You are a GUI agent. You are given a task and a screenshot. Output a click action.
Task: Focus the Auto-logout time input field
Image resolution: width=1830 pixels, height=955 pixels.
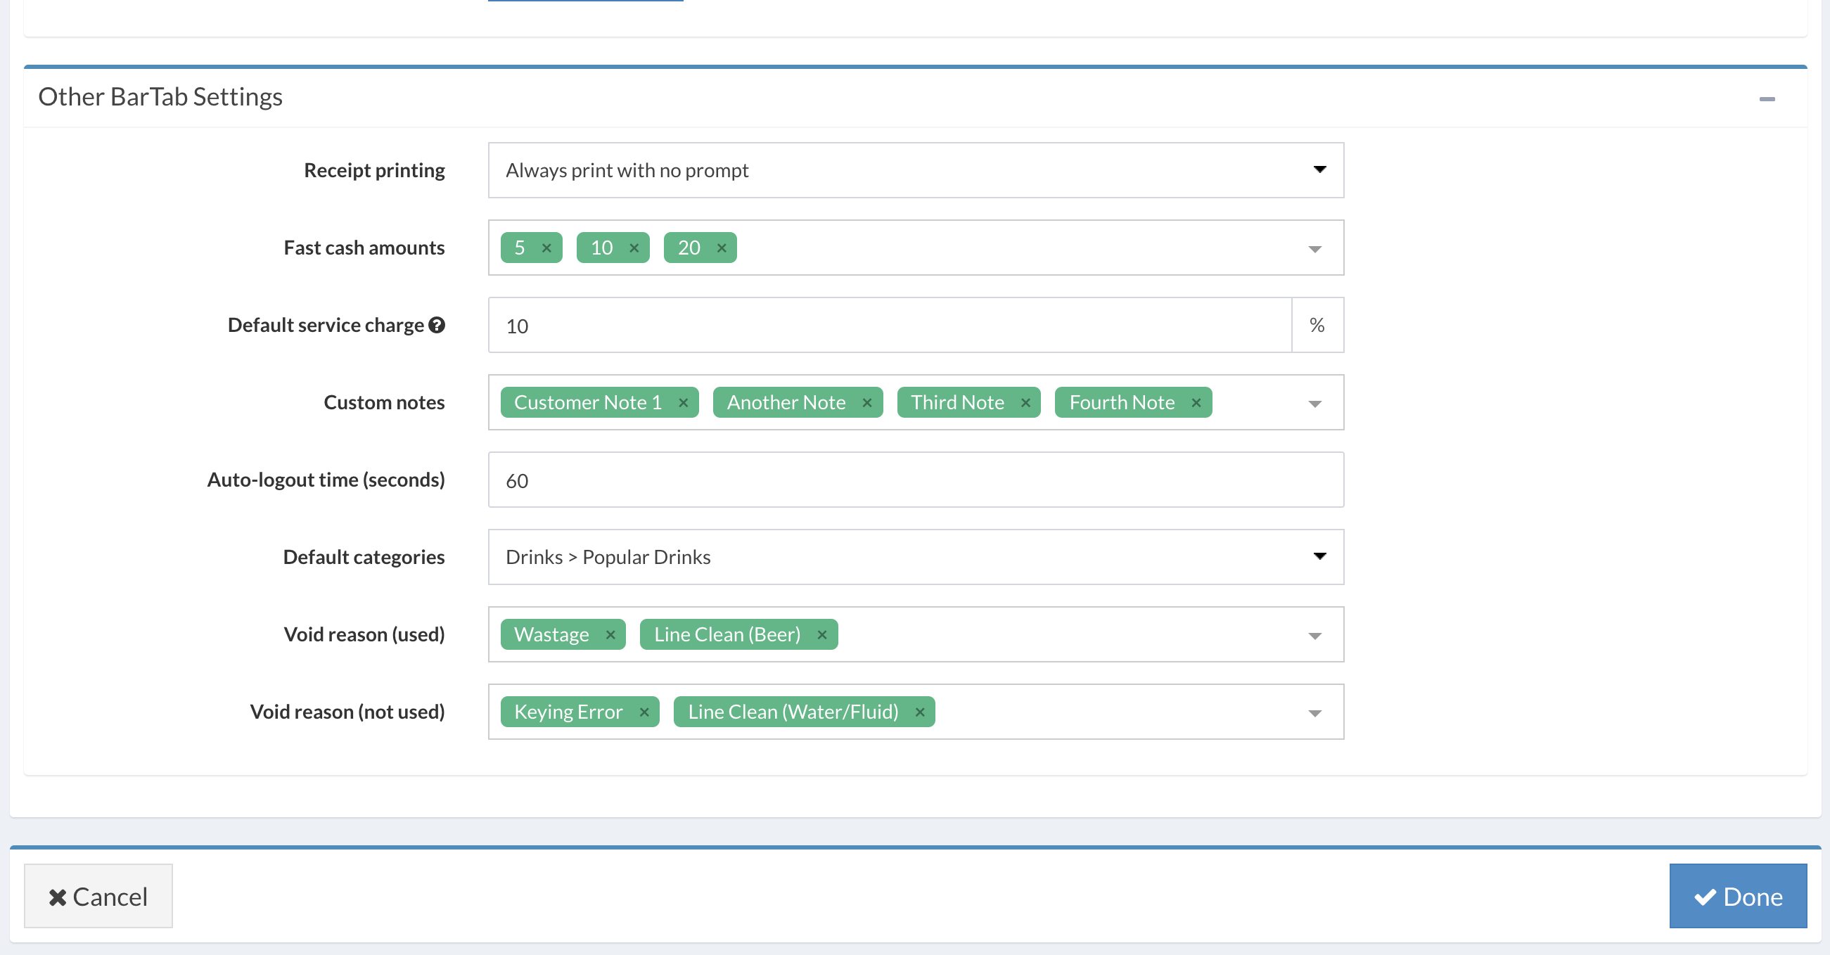pos(915,480)
